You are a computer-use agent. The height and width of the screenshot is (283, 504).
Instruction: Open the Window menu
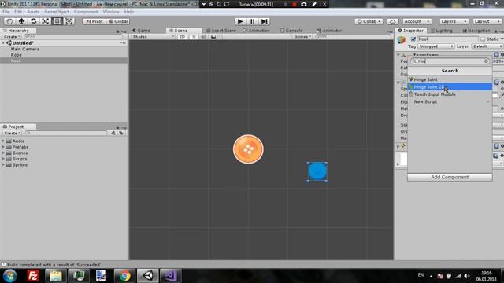click(111, 12)
